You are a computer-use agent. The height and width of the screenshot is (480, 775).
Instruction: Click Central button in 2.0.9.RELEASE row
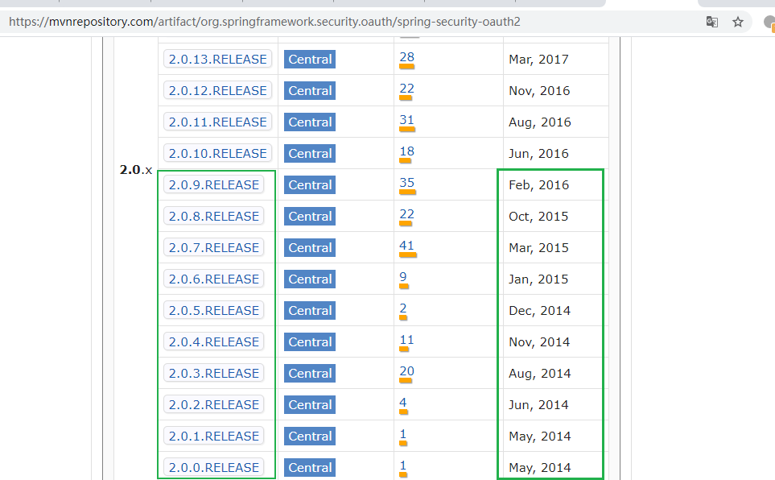tap(310, 185)
